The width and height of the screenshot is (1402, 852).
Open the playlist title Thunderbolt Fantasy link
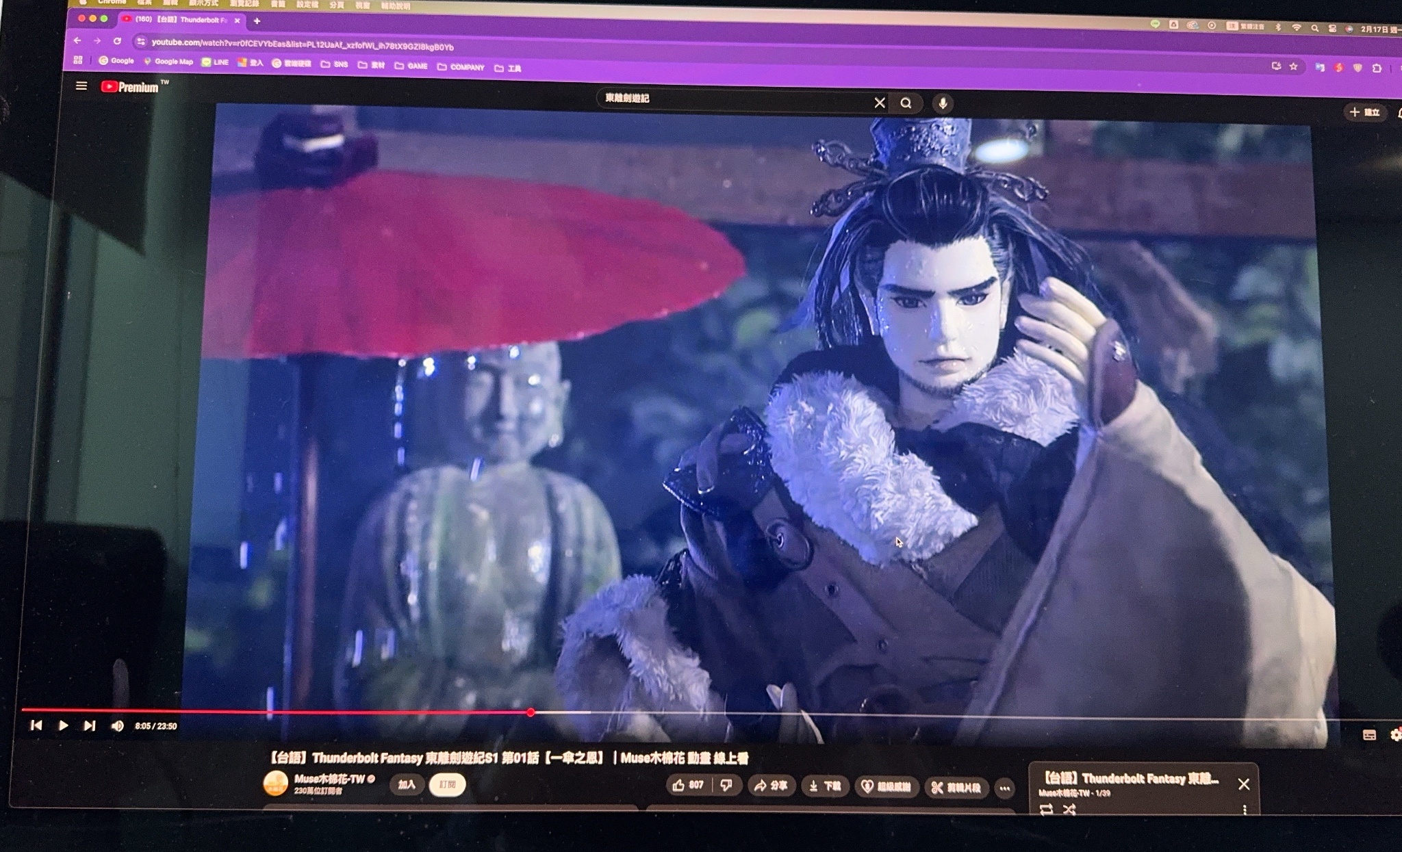click(1131, 778)
